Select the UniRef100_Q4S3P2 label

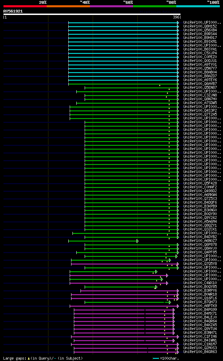pyautogui.click(x=200, y=110)
